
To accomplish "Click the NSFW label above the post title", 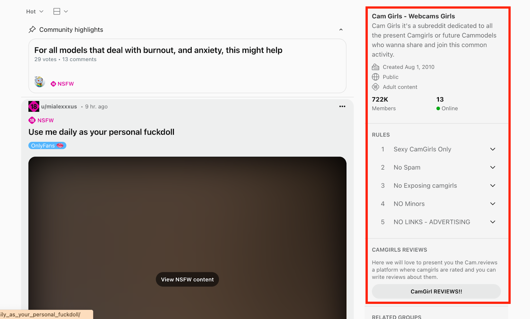I will [x=41, y=120].
